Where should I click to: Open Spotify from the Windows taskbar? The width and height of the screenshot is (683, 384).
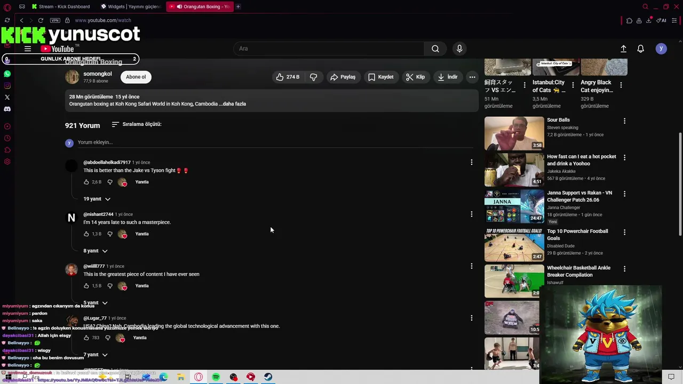[216, 377]
